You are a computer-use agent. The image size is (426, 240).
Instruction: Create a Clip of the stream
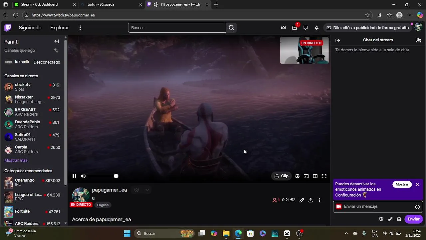point(282,176)
